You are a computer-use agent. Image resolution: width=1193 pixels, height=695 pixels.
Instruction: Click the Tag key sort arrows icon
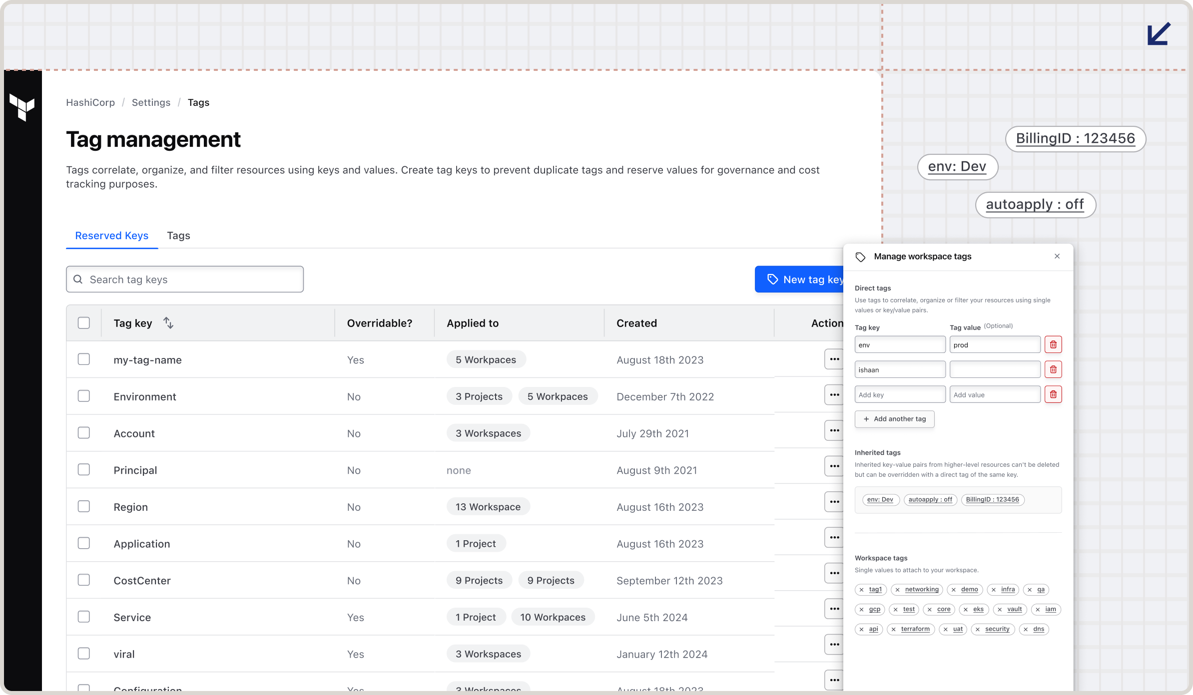pyautogui.click(x=168, y=323)
